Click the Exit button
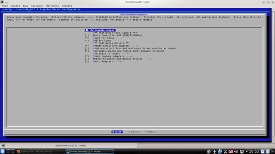Image resolution: width=275 pixels, height=154 pixels. 134,132
